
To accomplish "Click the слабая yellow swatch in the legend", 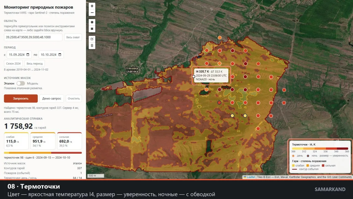I will (294, 166).
